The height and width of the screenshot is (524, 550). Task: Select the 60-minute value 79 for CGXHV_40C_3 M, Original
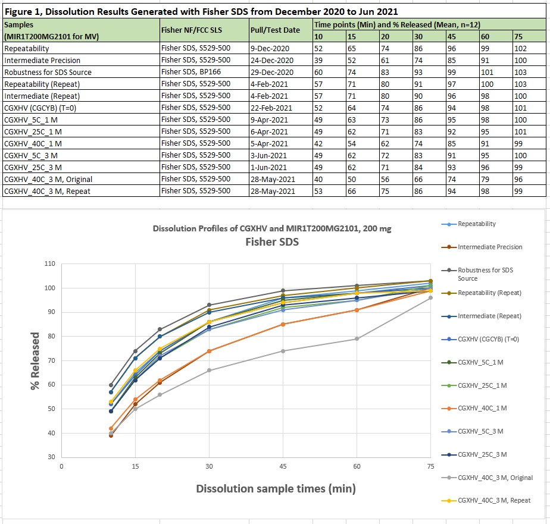tap(496, 180)
